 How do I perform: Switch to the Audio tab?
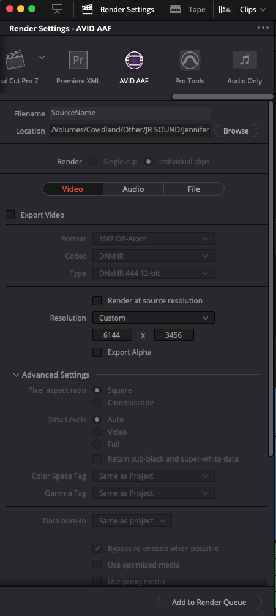point(133,189)
